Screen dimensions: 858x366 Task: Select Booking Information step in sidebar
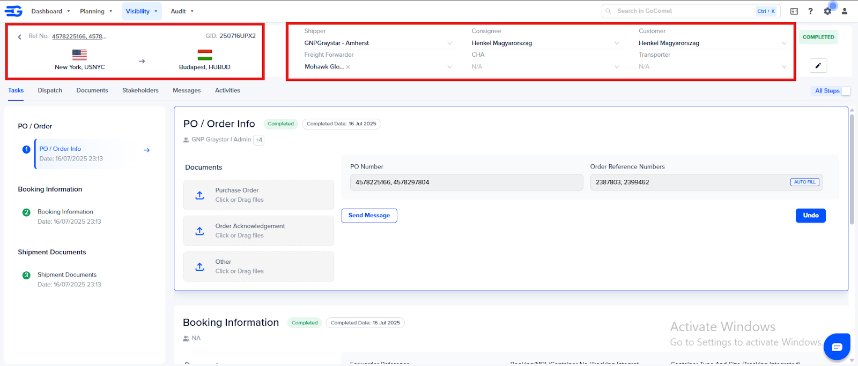pyautogui.click(x=69, y=217)
